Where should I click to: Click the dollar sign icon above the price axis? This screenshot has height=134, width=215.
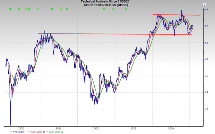pyautogui.click(x=205, y=5)
